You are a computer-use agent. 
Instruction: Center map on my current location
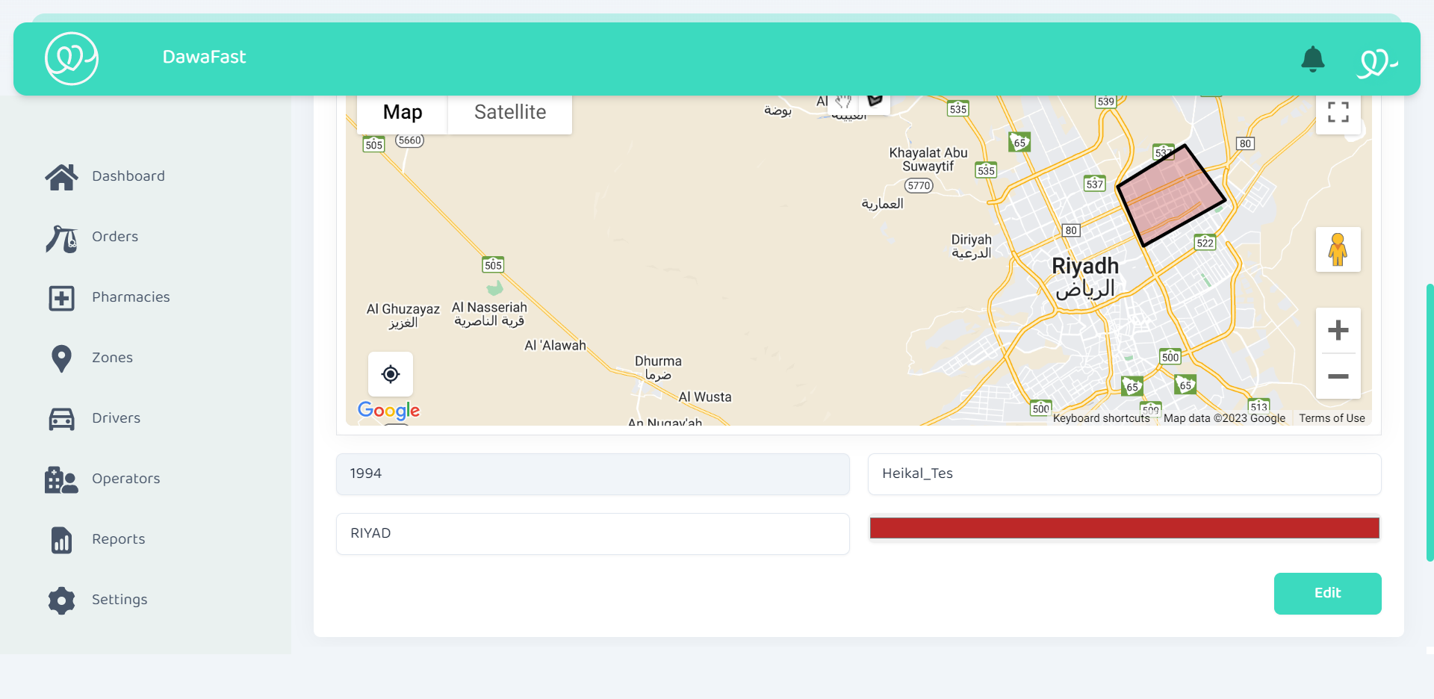[x=391, y=374]
